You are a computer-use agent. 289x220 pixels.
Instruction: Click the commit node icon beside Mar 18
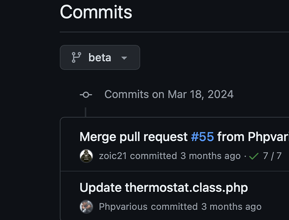coord(86,95)
